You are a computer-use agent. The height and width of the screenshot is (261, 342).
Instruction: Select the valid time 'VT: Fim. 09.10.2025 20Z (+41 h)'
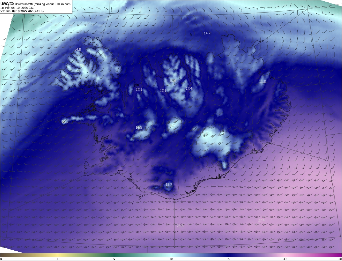point(22,11)
